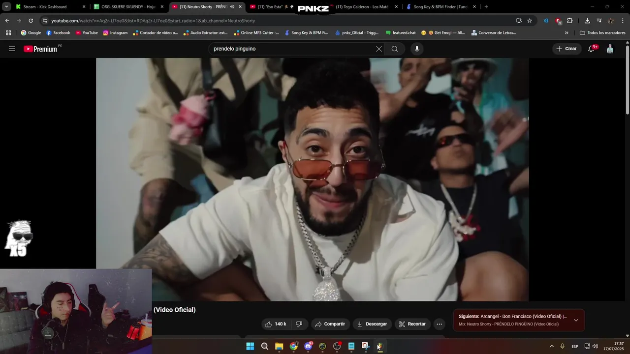
Task: Open more actions three-dot menu under video
Action: point(440,324)
